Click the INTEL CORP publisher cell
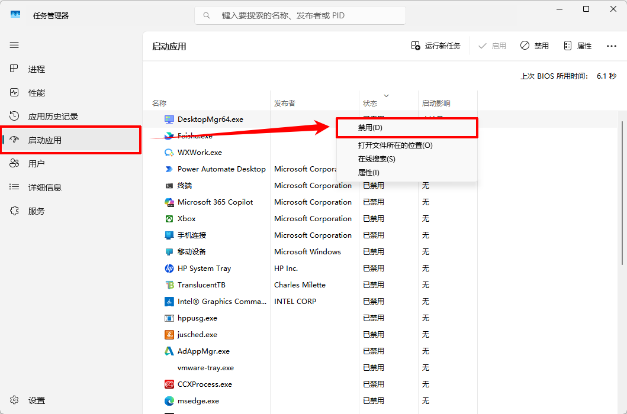Image resolution: width=627 pixels, height=414 pixels. click(295, 302)
